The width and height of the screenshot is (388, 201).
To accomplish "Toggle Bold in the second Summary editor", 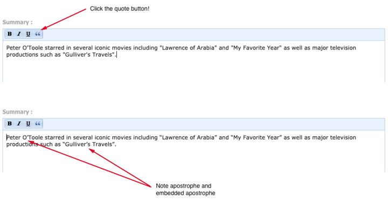I will [10, 123].
